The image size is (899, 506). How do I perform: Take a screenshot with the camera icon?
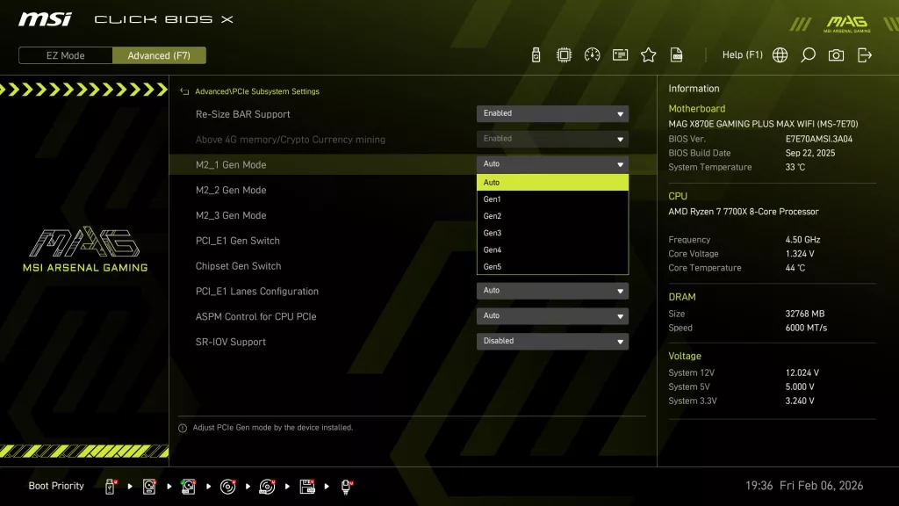(835, 54)
